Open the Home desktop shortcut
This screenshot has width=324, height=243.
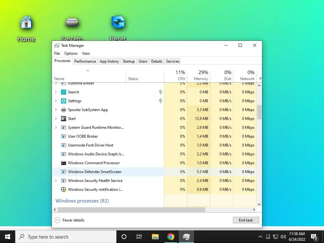pos(26,29)
